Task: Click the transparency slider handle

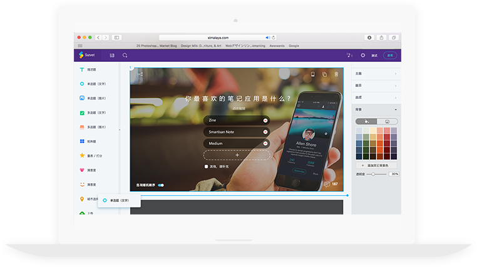Action: pyautogui.click(x=373, y=174)
